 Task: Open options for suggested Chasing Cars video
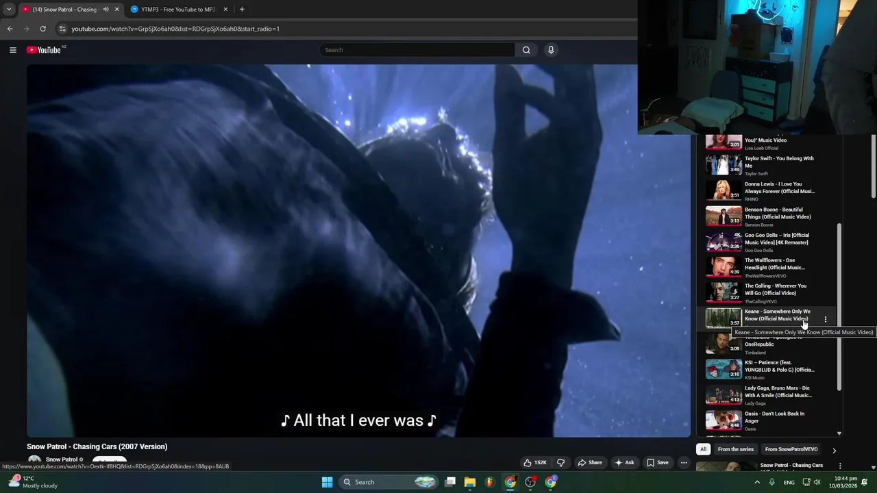(840, 466)
